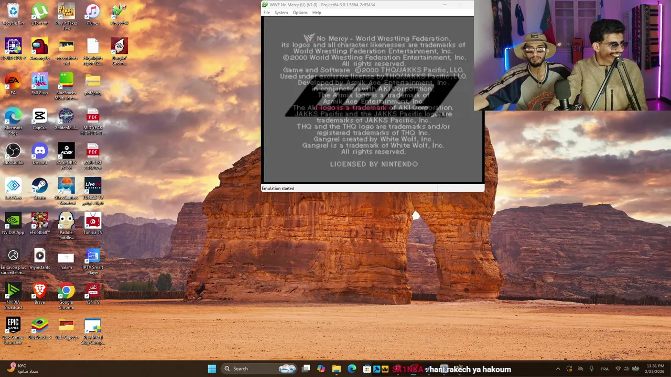Screen dimensions: 671x377
Task: Select the hakim image file
Action: coord(66,259)
